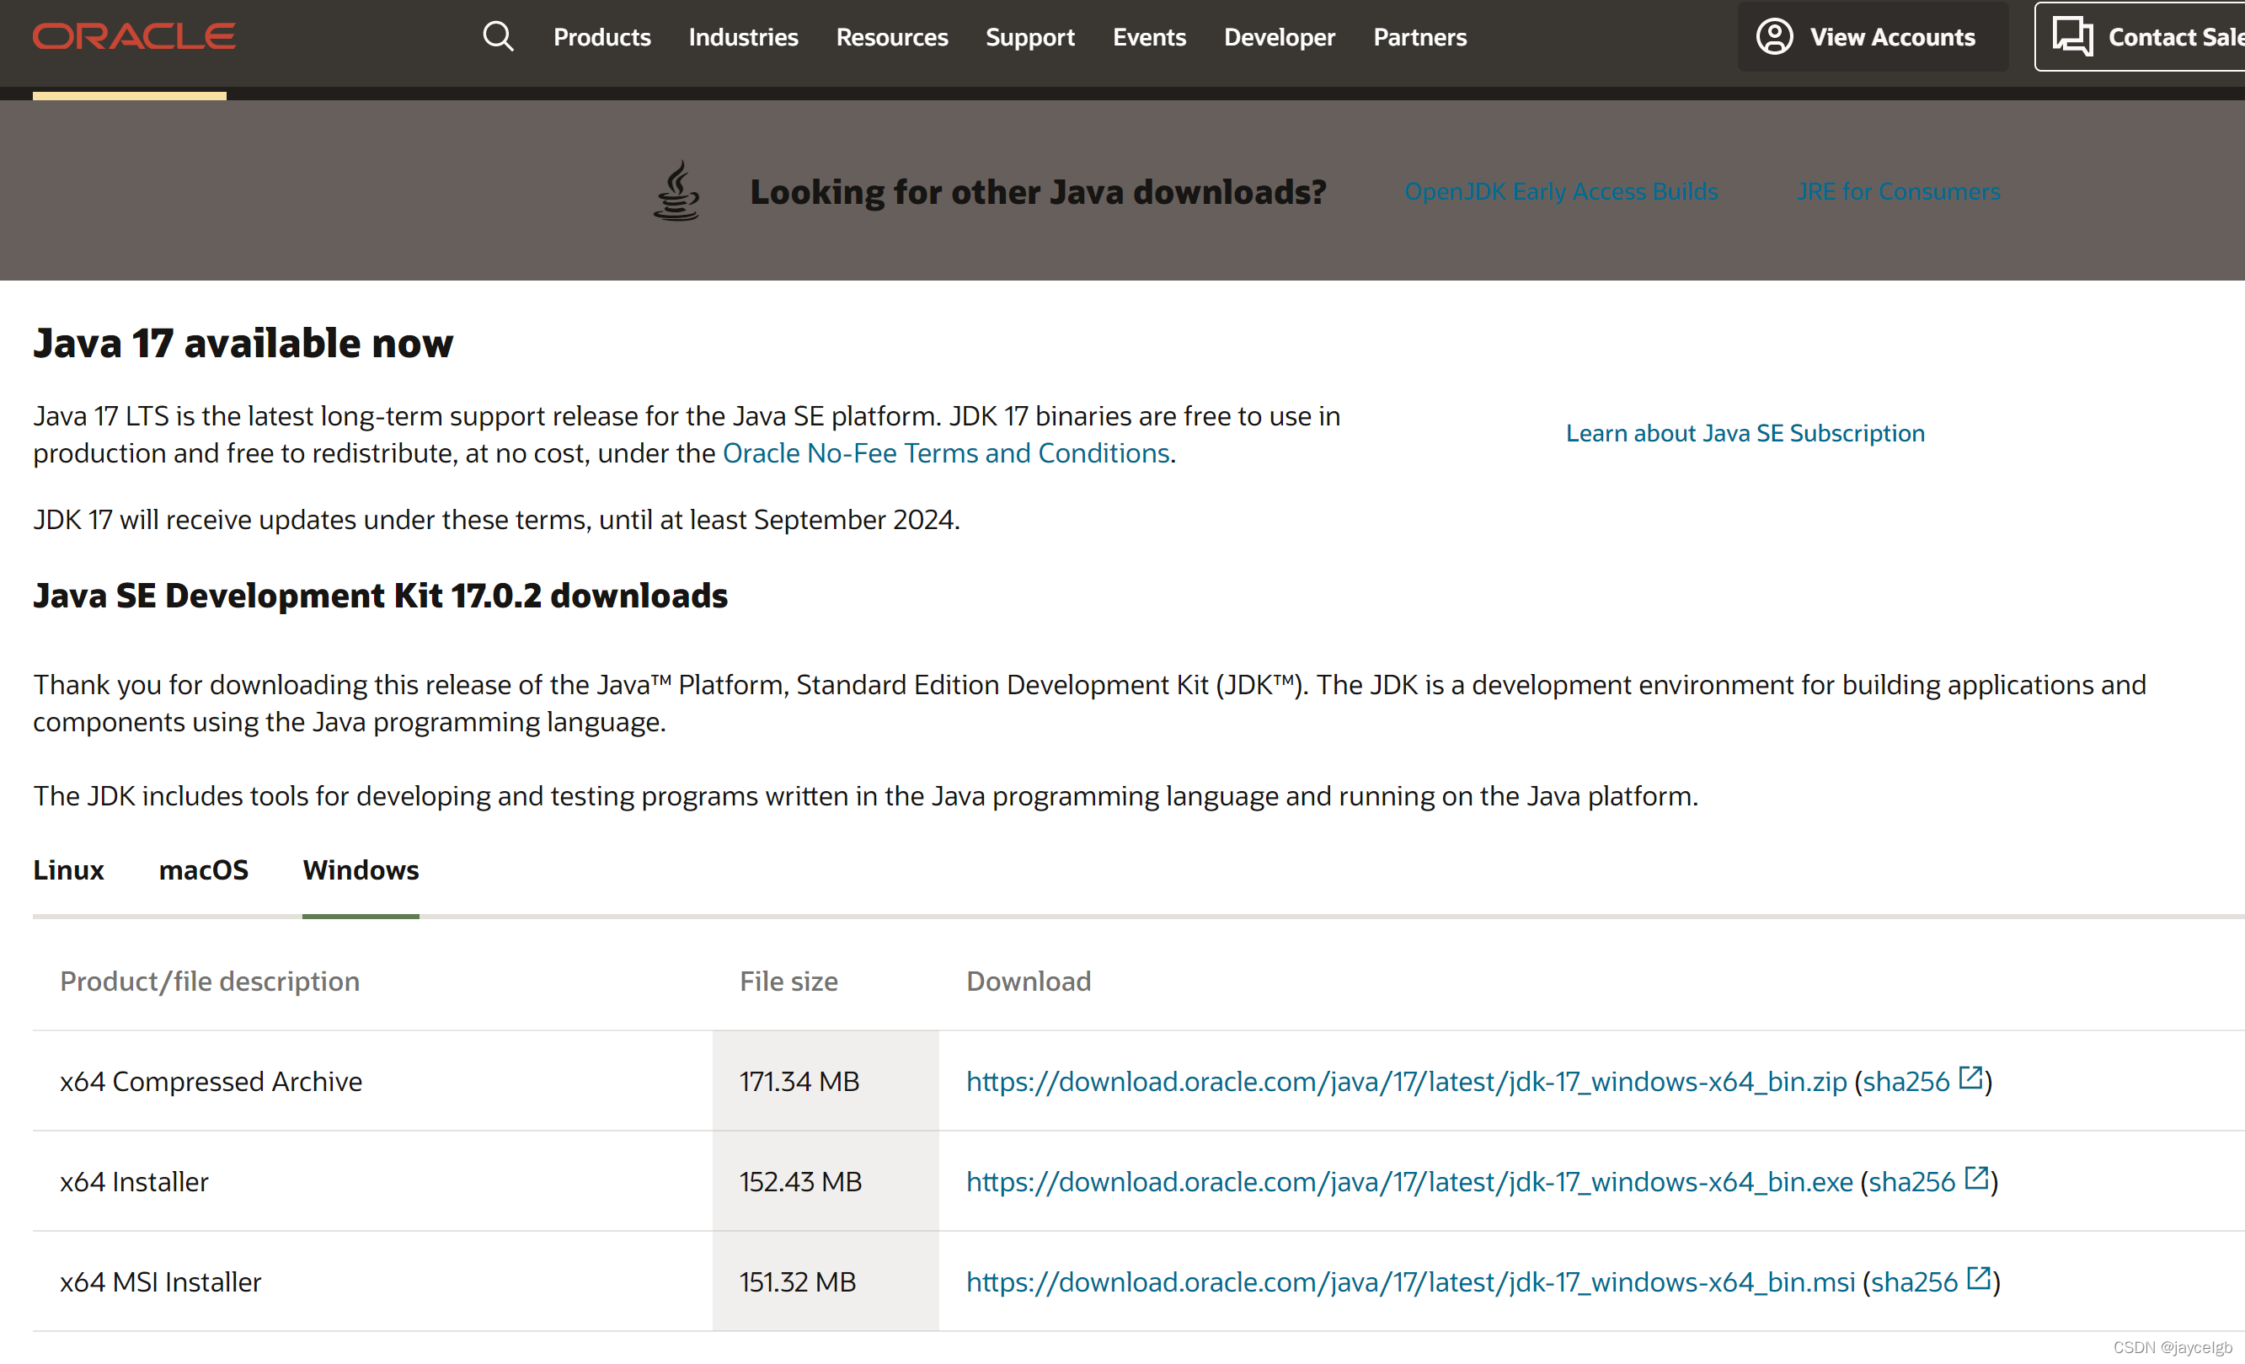
Task: Download the jdk-17 windows x64 zip link
Action: (1406, 1082)
